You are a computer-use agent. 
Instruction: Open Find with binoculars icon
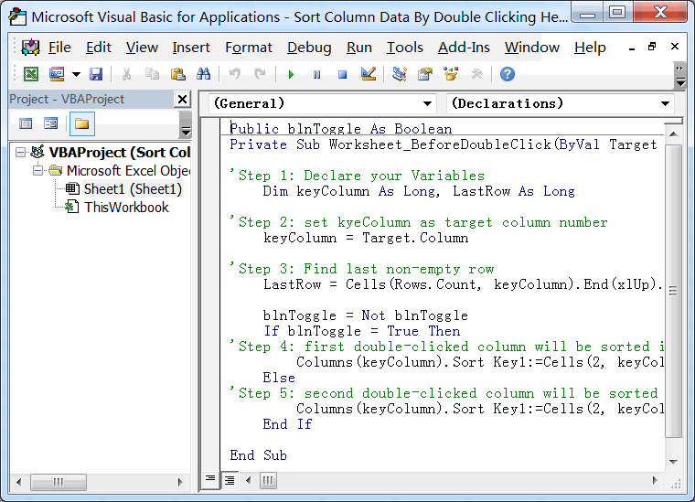pyautogui.click(x=203, y=74)
